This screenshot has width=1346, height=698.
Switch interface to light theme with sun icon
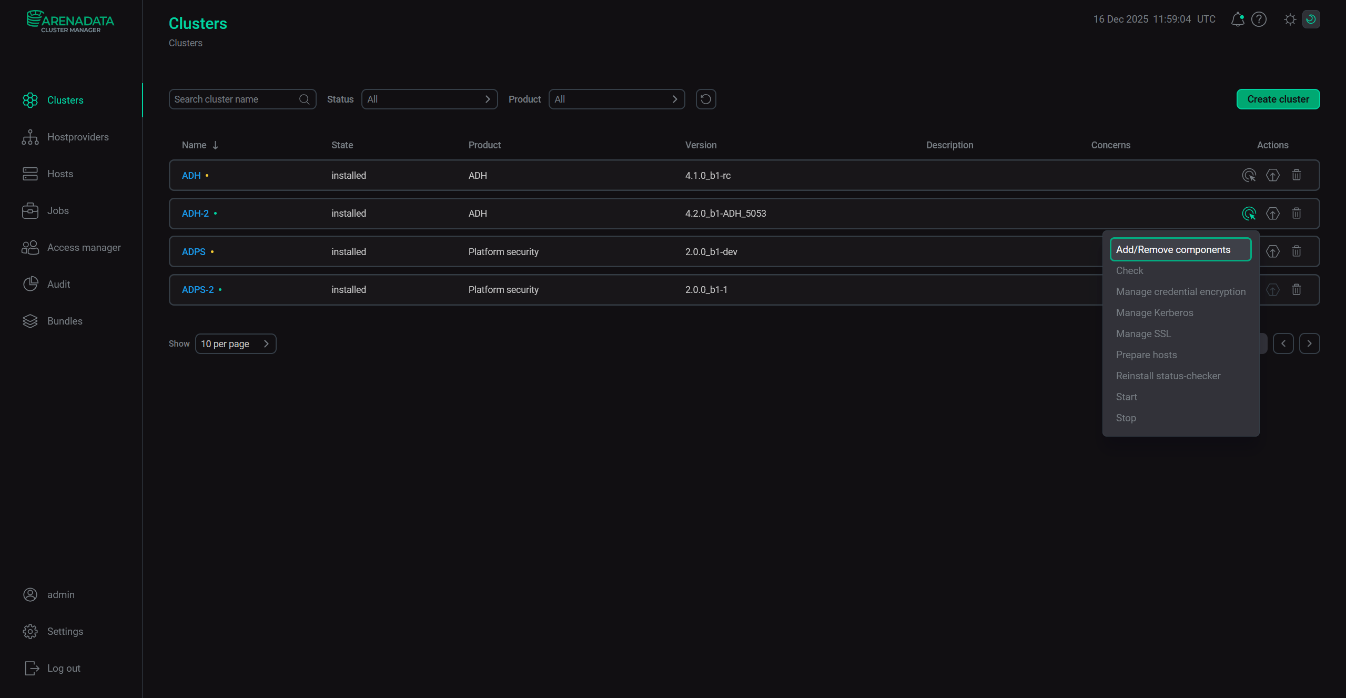(1289, 19)
